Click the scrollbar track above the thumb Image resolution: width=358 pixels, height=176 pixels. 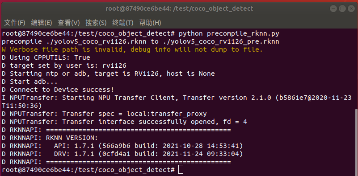pos(356,68)
